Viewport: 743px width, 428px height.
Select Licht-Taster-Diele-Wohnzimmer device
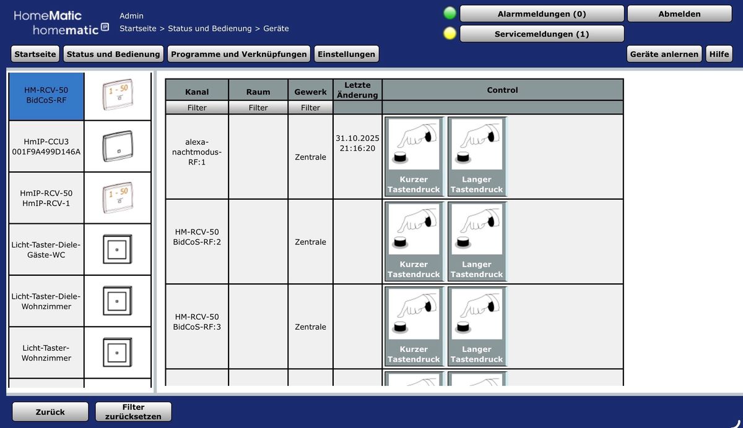click(46, 301)
